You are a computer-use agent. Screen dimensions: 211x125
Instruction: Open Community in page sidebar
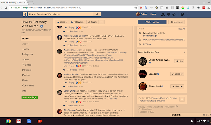(28, 86)
